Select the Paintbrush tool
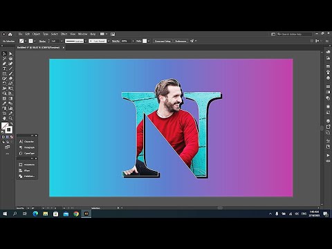 (x=10, y=73)
